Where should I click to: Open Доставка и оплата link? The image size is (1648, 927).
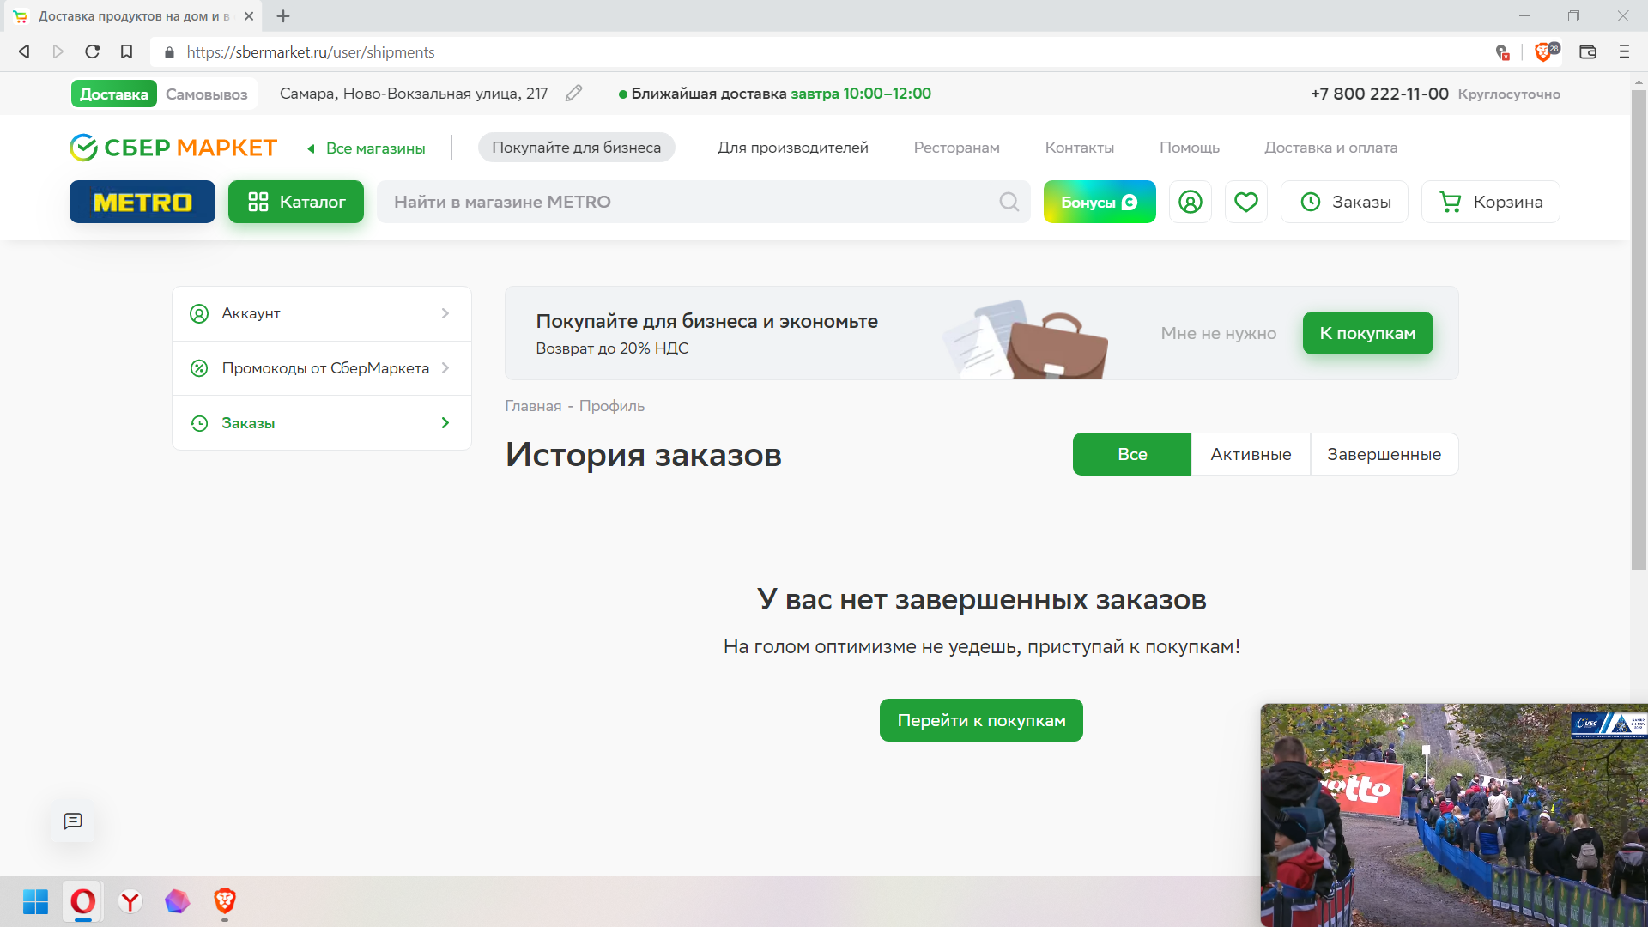pos(1330,148)
